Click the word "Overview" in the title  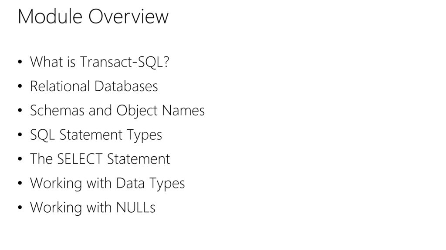point(128,16)
